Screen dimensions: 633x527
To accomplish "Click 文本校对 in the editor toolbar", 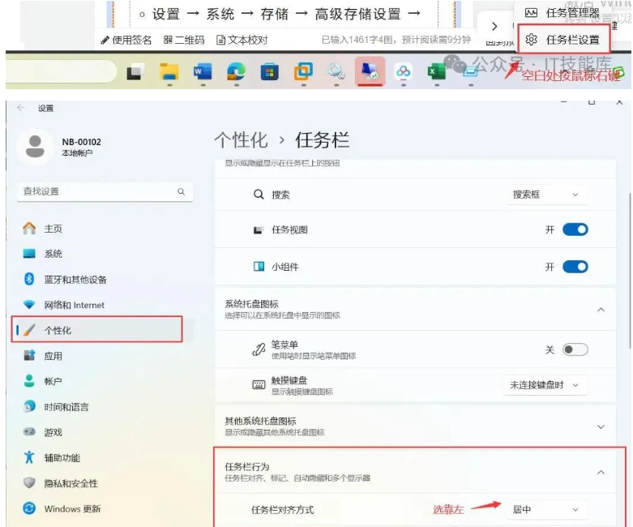I will click(242, 40).
